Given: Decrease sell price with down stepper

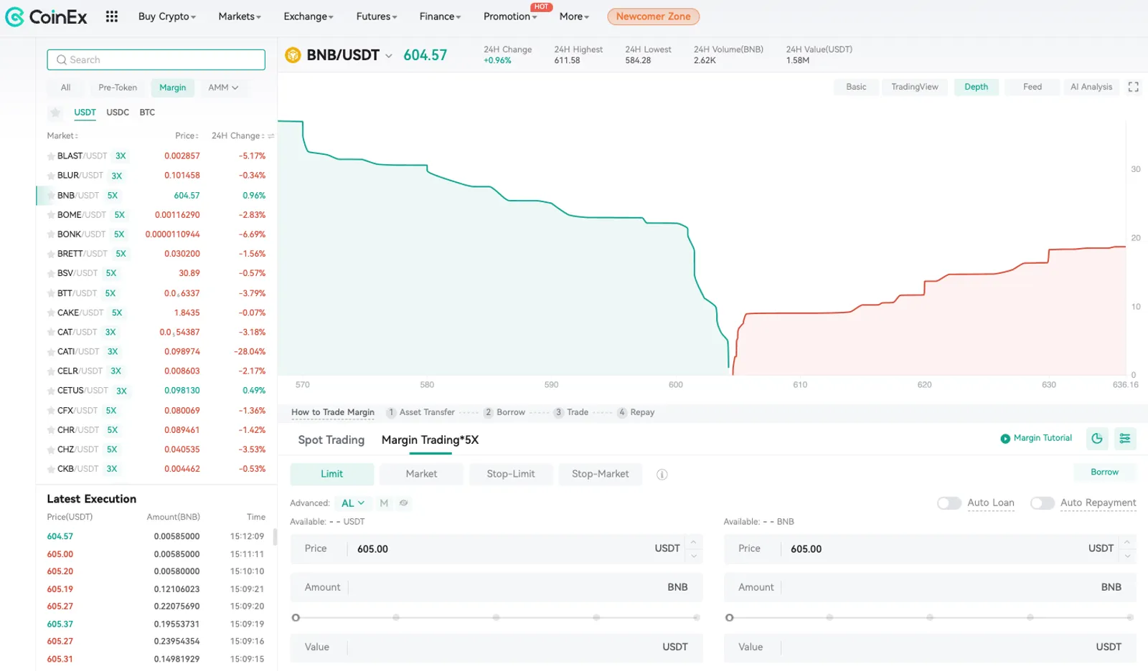Looking at the screenshot, I should [x=1127, y=556].
